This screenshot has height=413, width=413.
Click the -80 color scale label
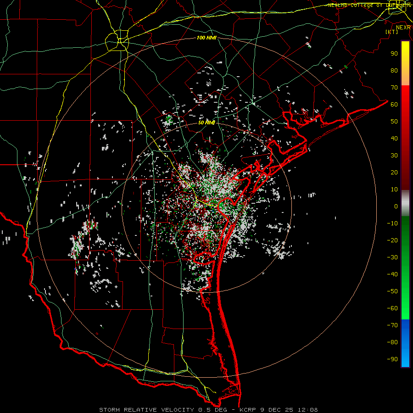point(392,342)
